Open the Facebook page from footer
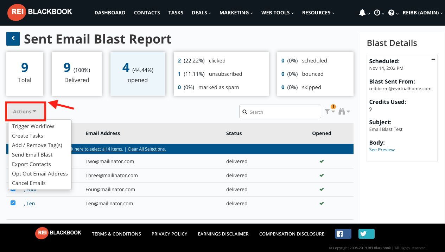Image resolution: width=445 pixels, height=252 pixels. pos(343,234)
